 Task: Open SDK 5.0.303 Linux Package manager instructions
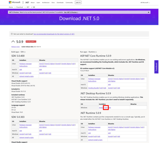pos(25,126)
